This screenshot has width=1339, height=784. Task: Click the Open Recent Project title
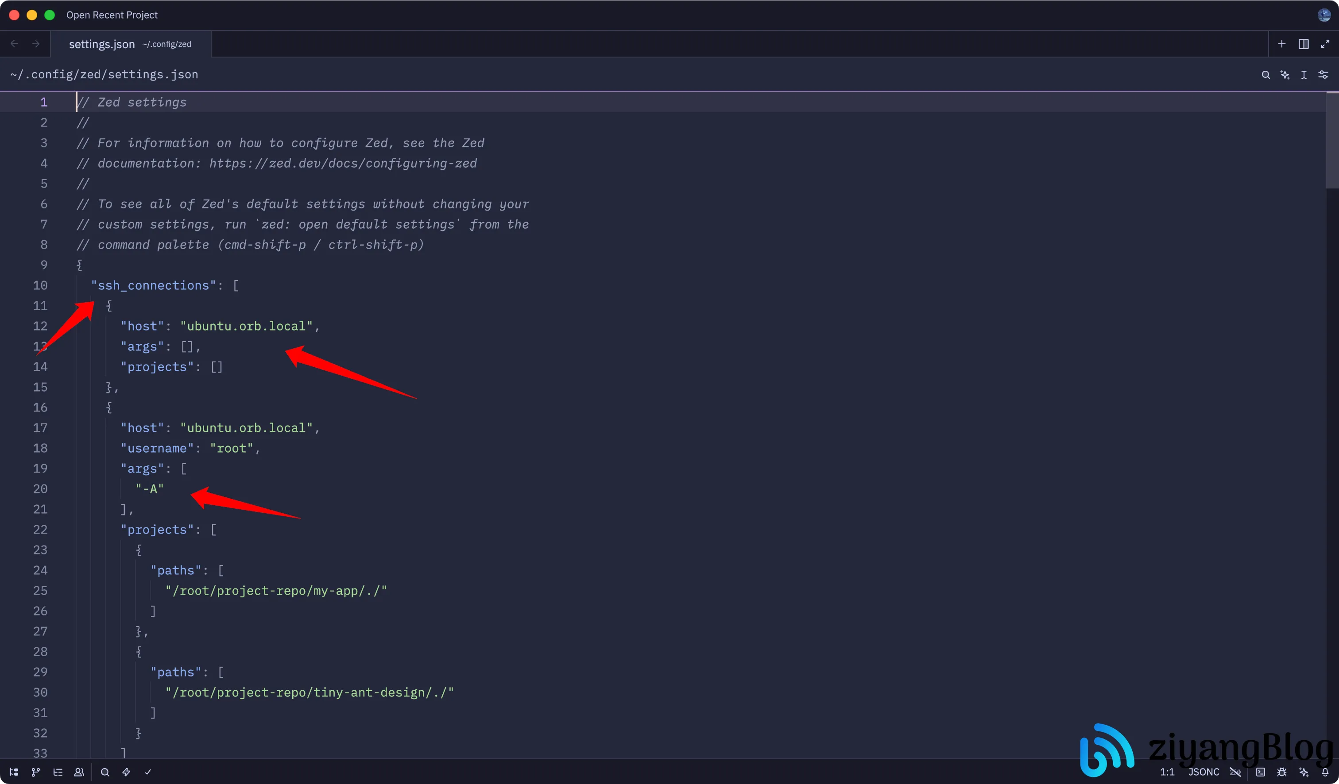[112, 15]
